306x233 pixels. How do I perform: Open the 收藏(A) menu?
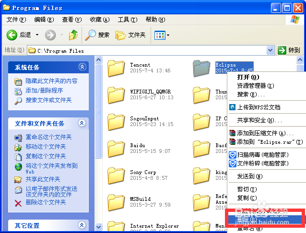(100, 20)
